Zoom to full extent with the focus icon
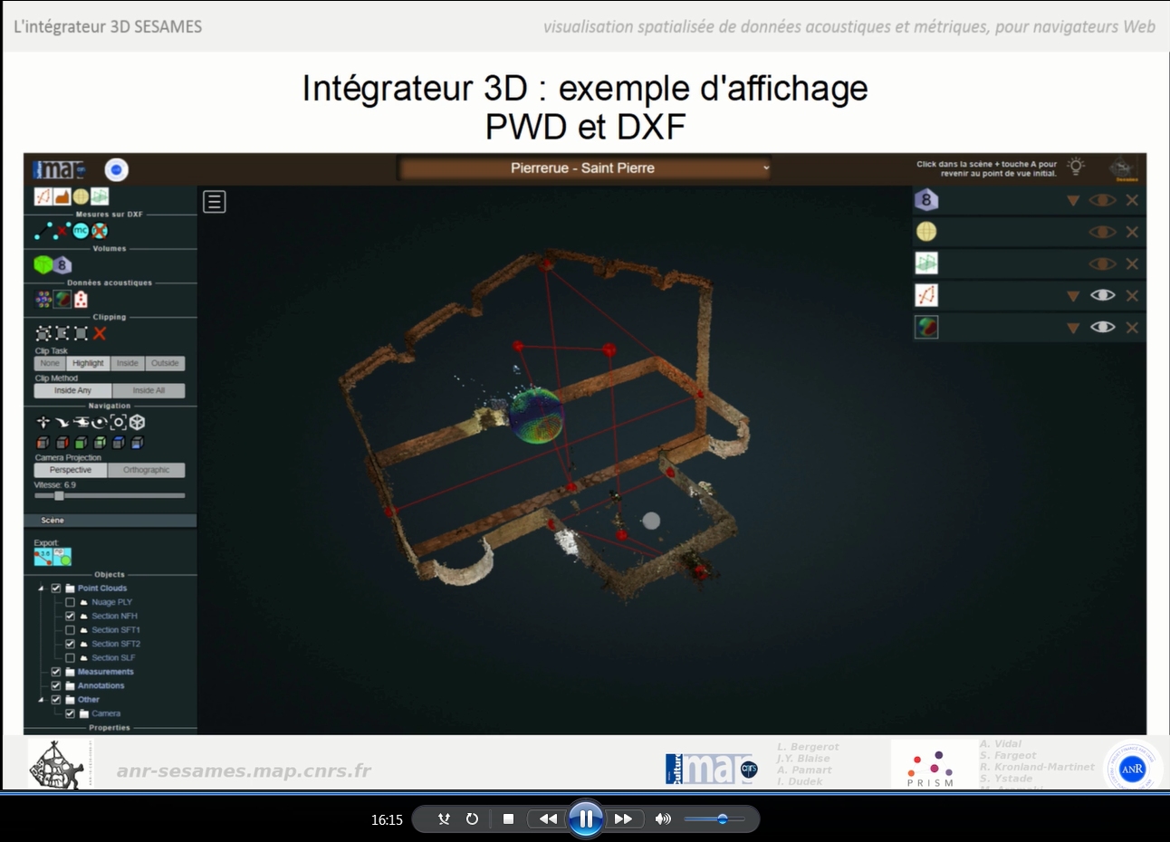 (x=119, y=422)
